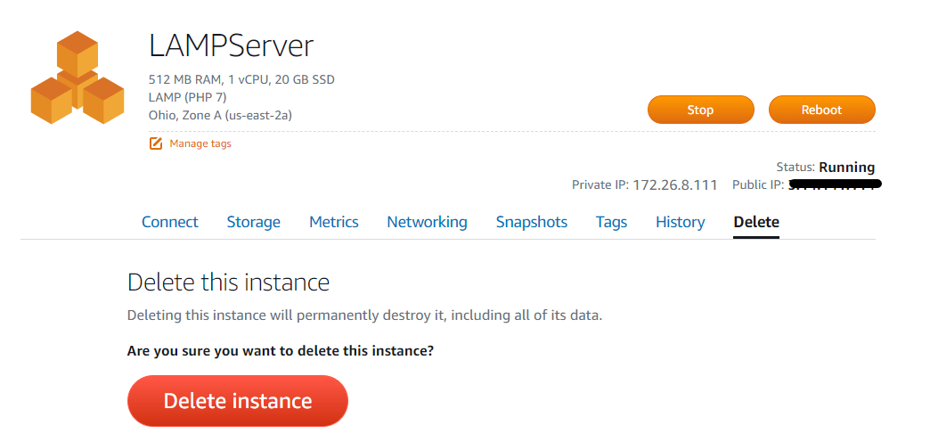Click the redacted public IP value
Image resolution: width=930 pixels, height=442 pixels.
[x=835, y=184]
